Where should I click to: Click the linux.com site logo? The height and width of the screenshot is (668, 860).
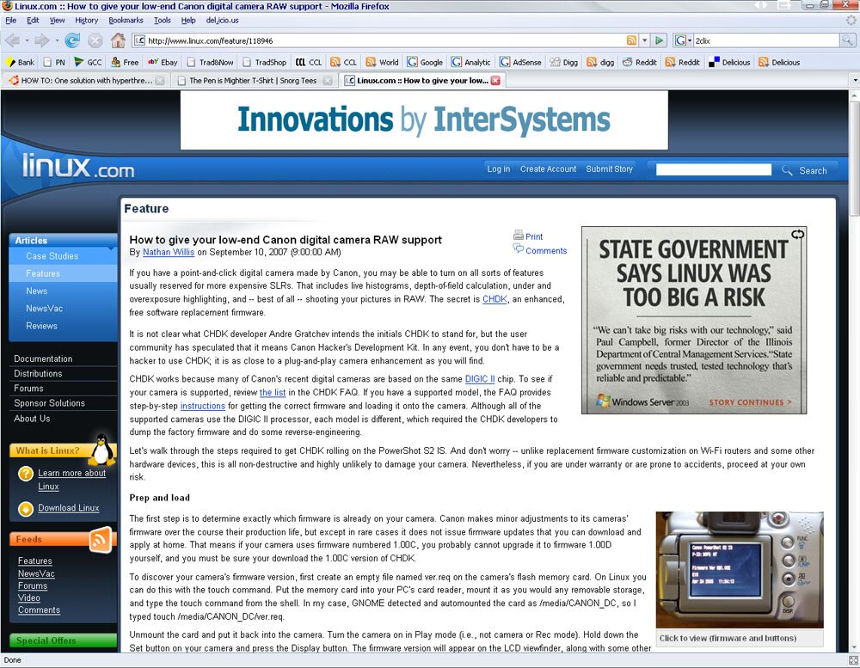coord(78,166)
